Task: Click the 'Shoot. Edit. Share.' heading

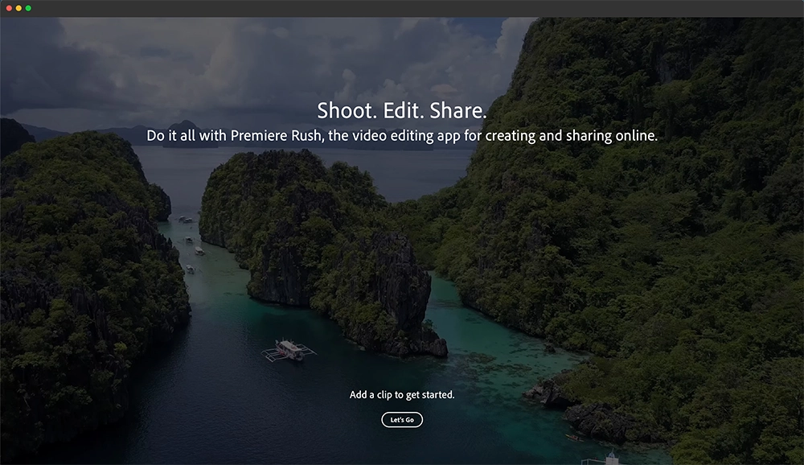Action: (402, 110)
